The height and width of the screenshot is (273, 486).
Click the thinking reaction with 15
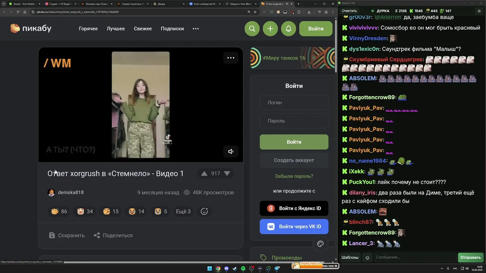pyautogui.click(x=110, y=211)
